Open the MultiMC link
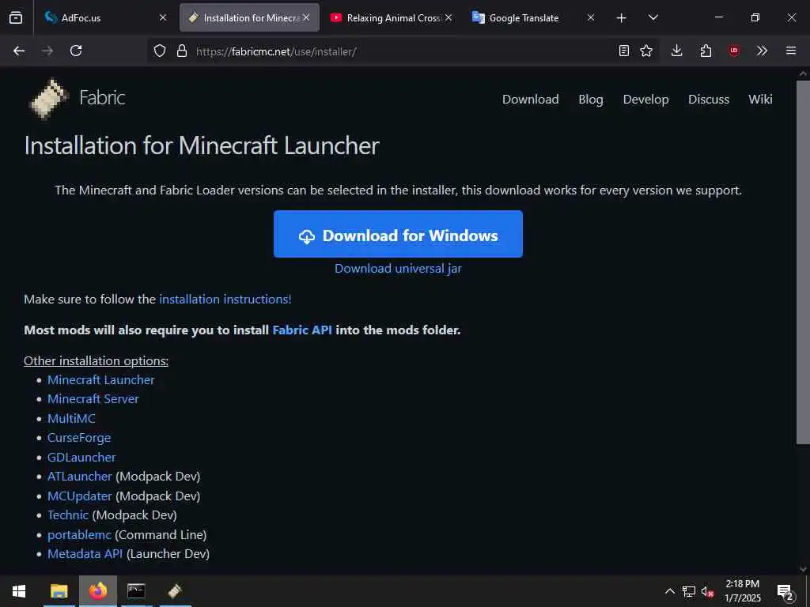This screenshot has height=607, width=810. (71, 419)
